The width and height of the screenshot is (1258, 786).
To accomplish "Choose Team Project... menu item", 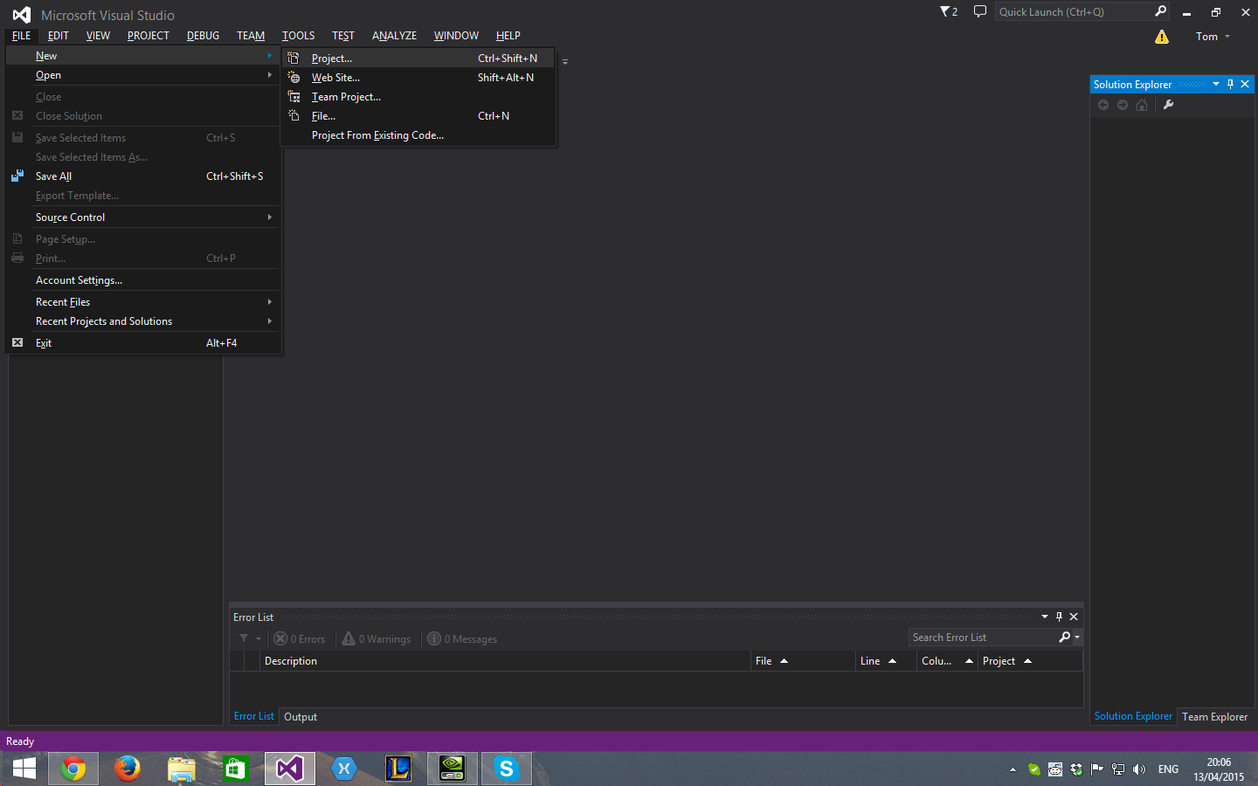I will click(x=418, y=97).
